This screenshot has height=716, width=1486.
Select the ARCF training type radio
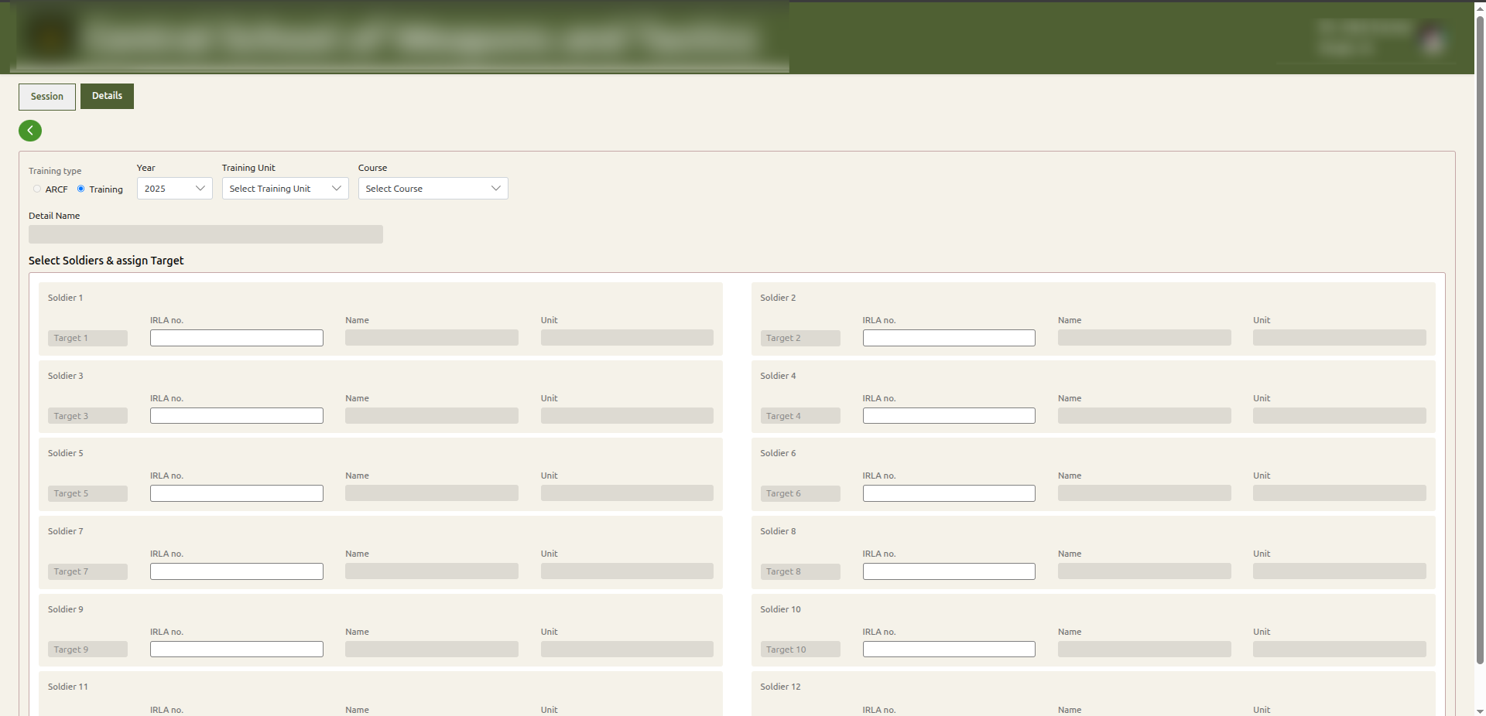pos(37,189)
